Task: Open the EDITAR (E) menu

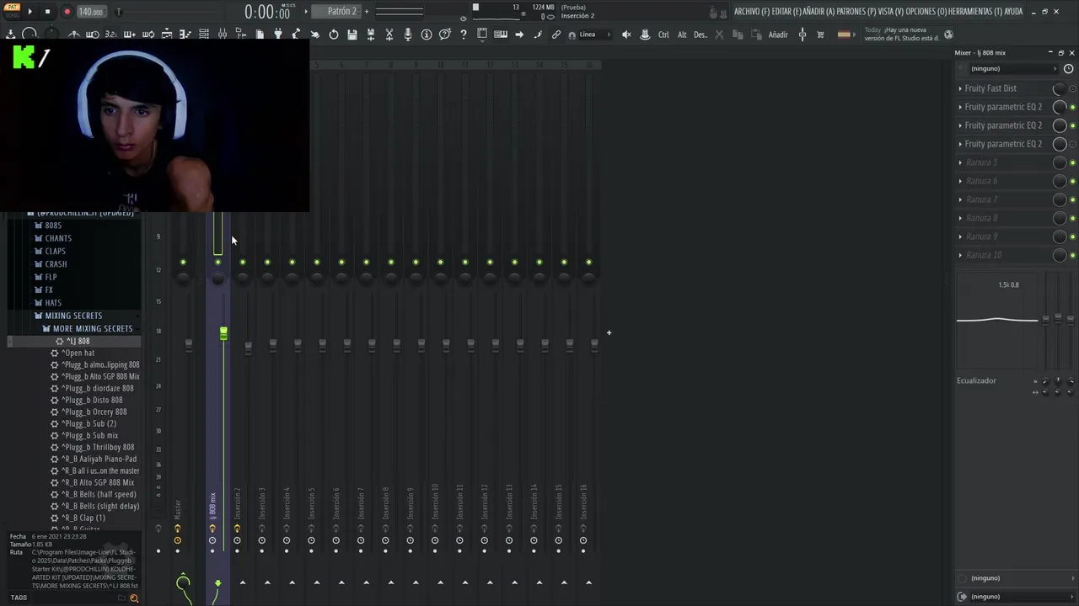Action: tap(786, 12)
